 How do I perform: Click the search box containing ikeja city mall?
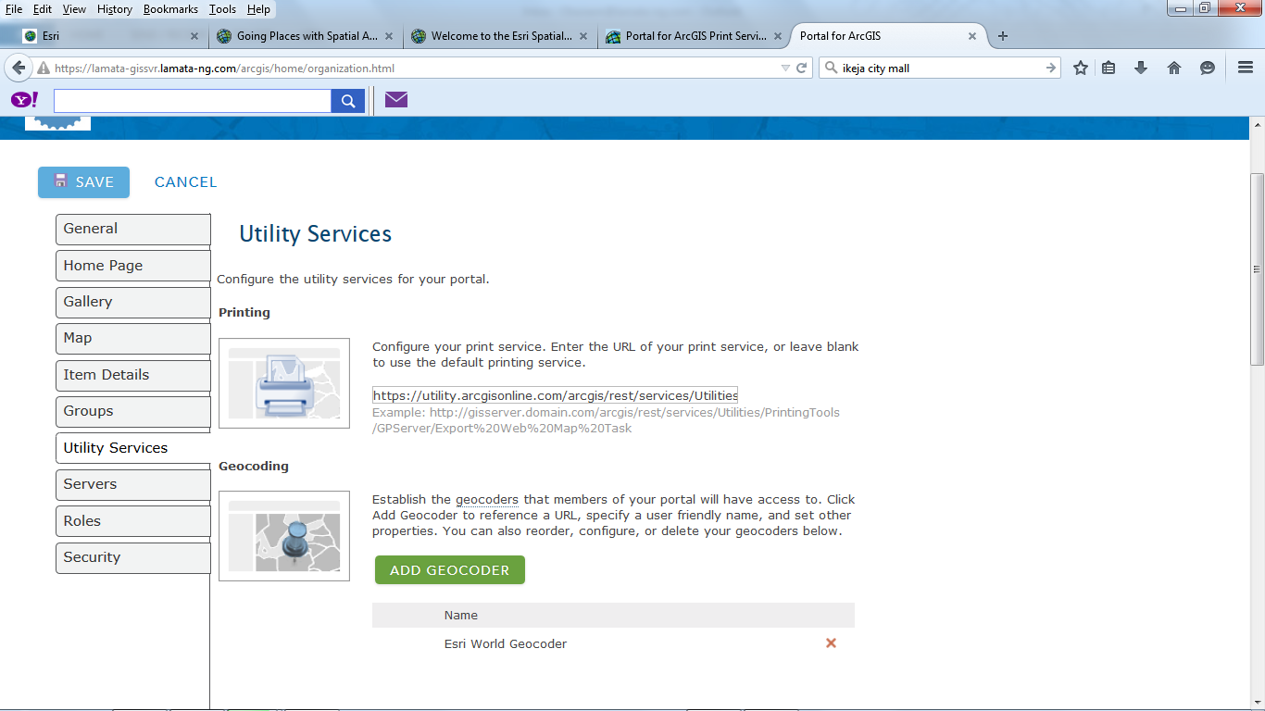pyautogui.click(x=939, y=68)
